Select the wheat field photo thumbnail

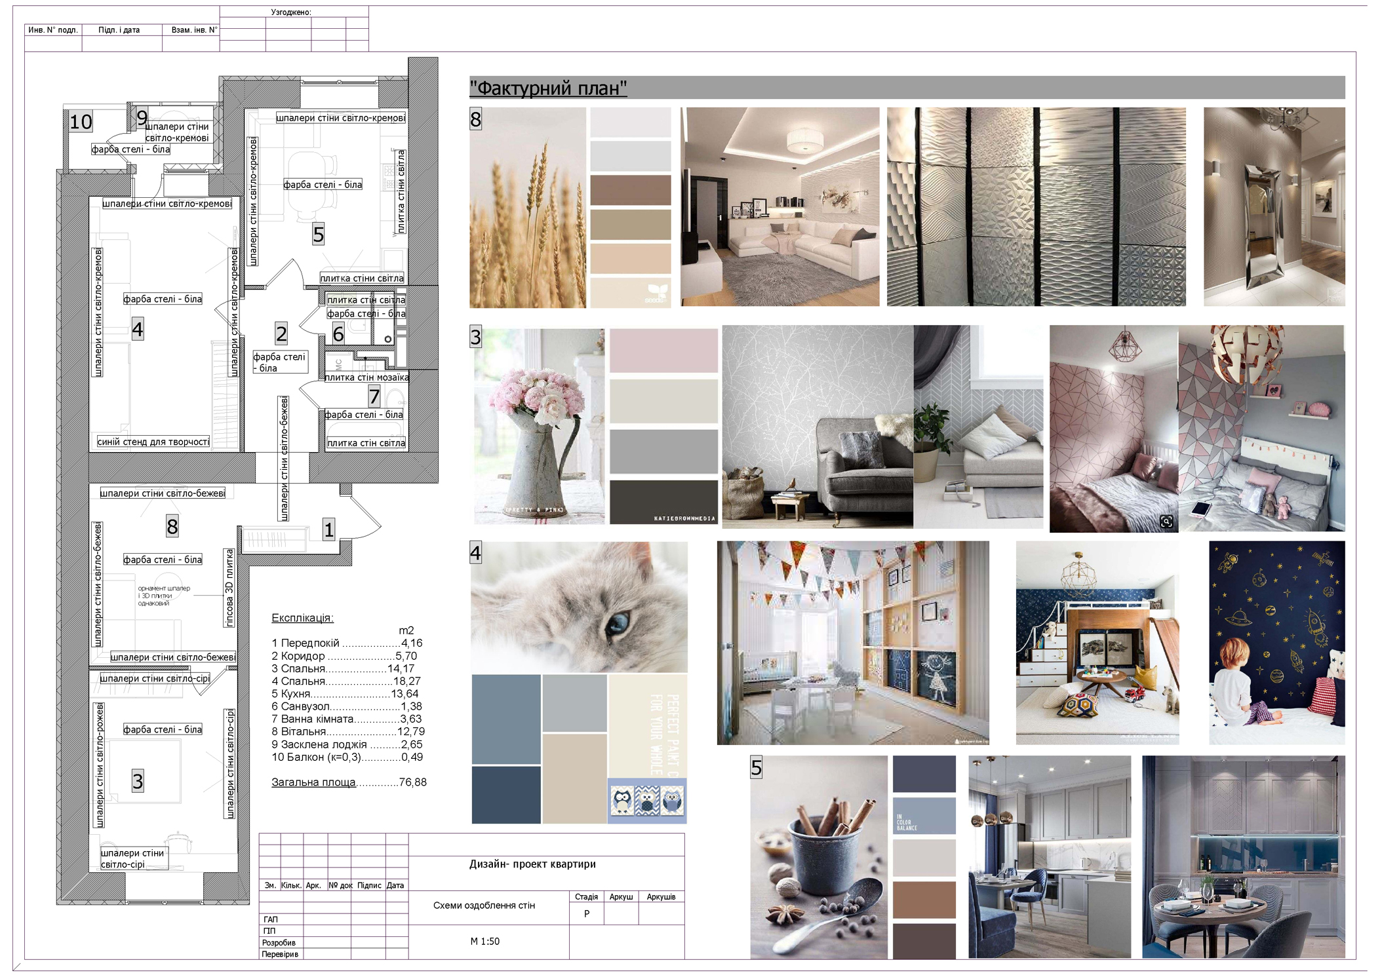pos(528,208)
